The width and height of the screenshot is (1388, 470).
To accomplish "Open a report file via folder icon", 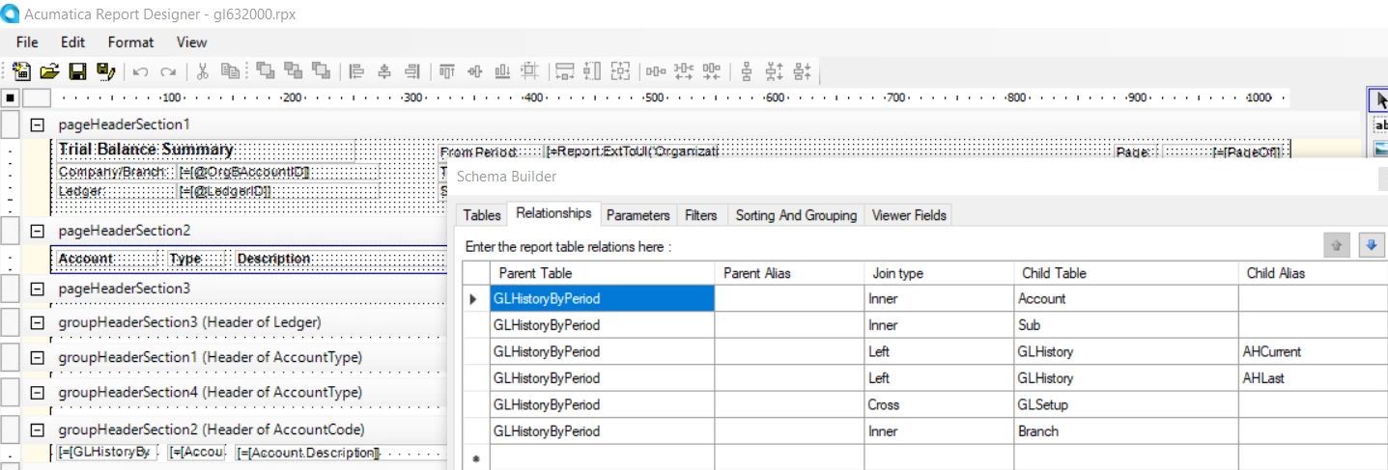I will [50, 71].
